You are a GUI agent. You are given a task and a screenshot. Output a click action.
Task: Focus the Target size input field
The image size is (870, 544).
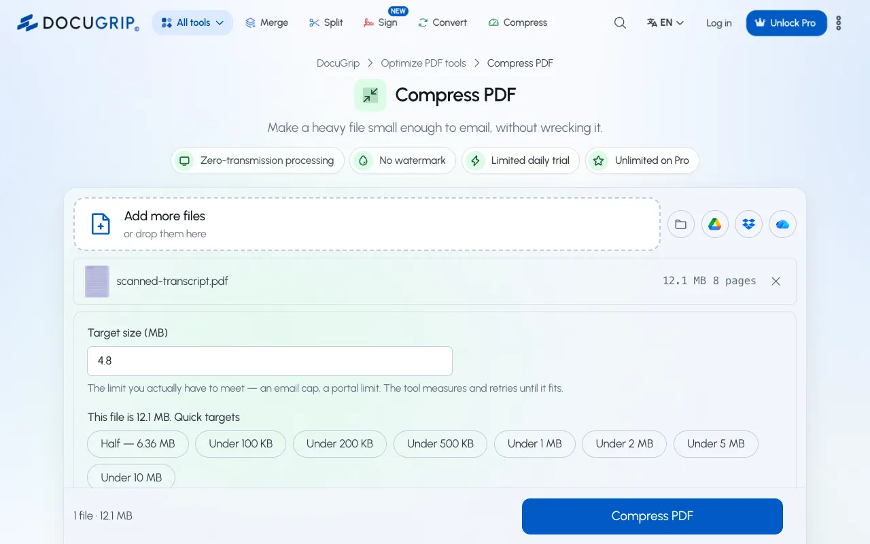(270, 361)
